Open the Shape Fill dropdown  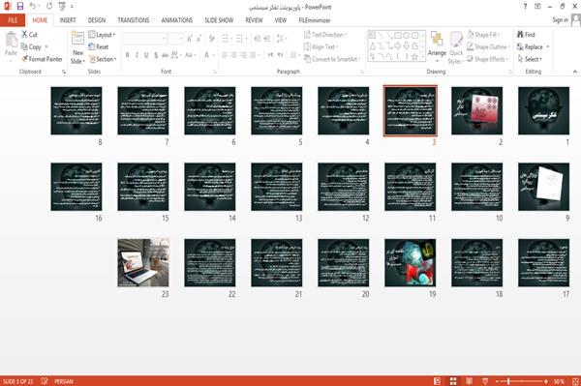[483, 35]
